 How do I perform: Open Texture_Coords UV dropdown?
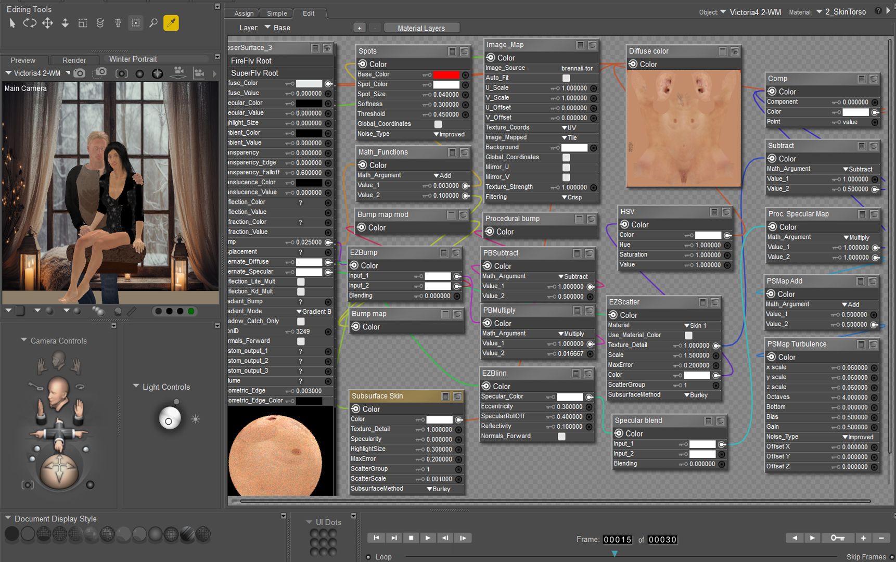(x=569, y=127)
